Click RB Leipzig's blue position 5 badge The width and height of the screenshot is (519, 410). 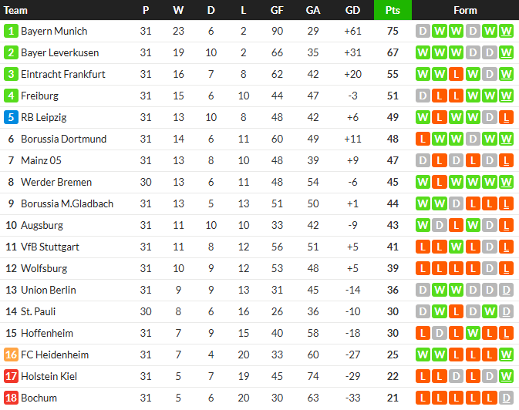pos(11,118)
